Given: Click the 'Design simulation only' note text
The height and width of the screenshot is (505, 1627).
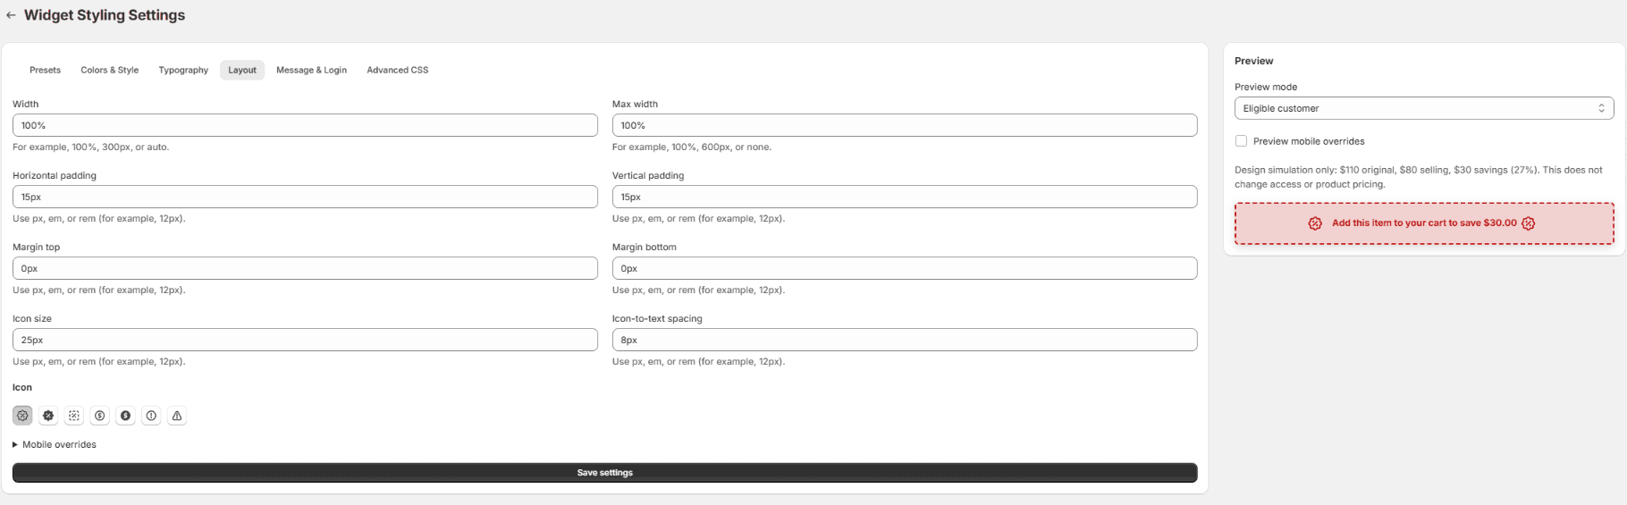Looking at the screenshot, I should coord(1419,177).
